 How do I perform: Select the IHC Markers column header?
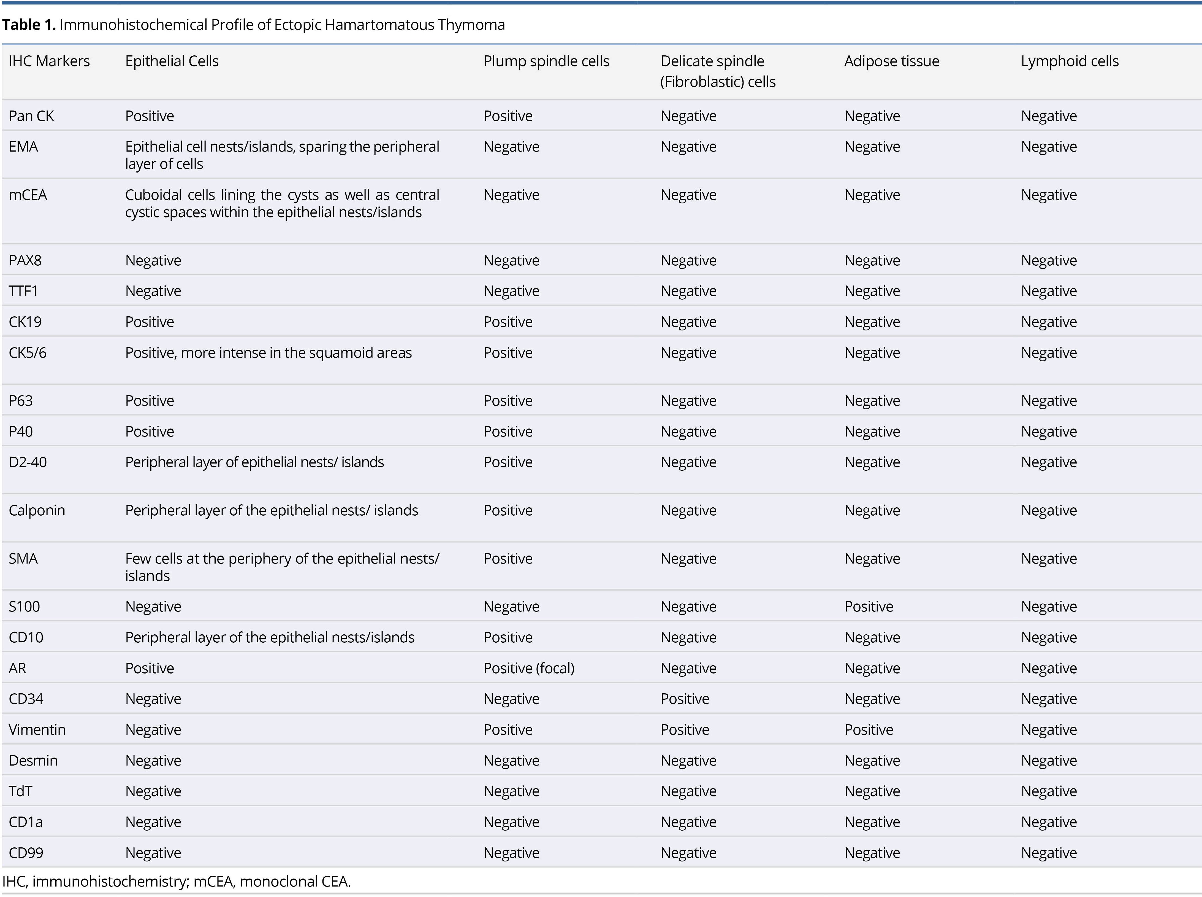49,61
